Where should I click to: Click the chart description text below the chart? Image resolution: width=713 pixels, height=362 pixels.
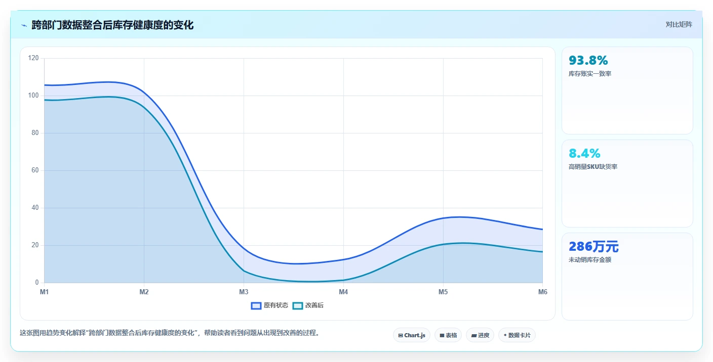pos(170,333)
